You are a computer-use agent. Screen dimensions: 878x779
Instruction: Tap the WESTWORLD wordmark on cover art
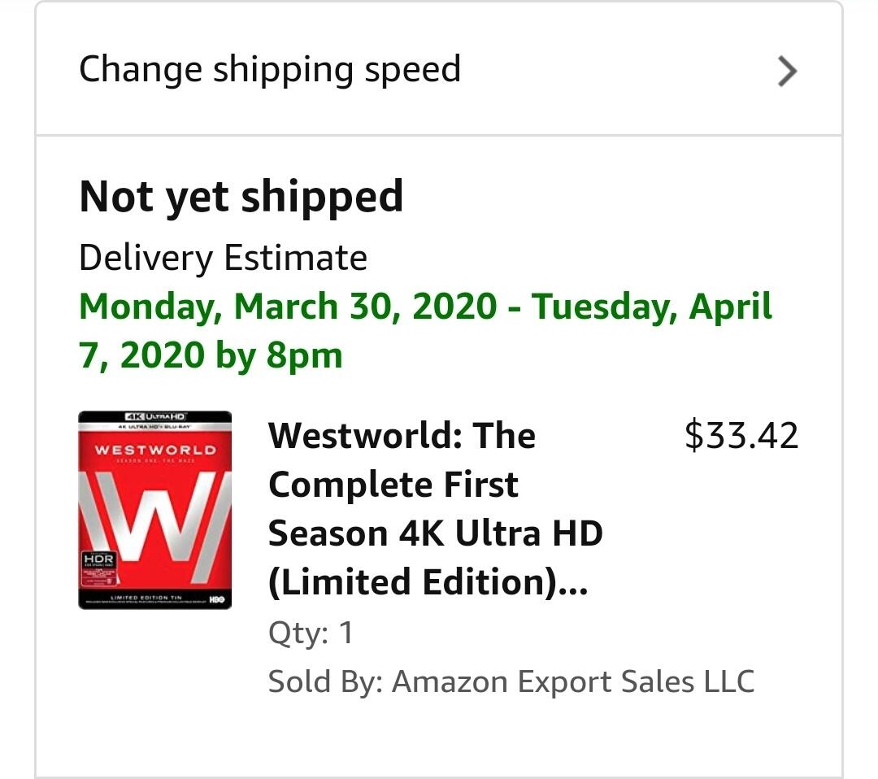pos(154,450)
